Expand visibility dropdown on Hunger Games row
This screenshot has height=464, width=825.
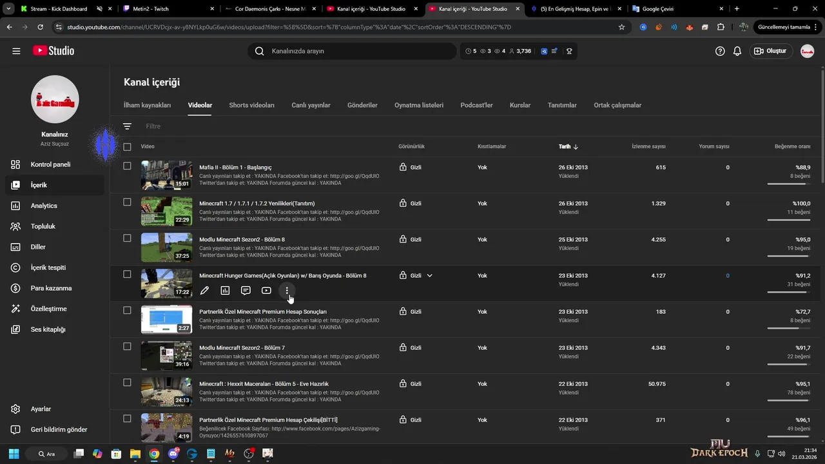[x=430, y=276]
